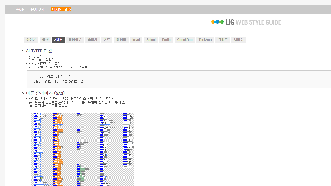This screenshot has width=331, height=186.
Task: Select the active 버튼 tab
Action: (x=58, y=40)
